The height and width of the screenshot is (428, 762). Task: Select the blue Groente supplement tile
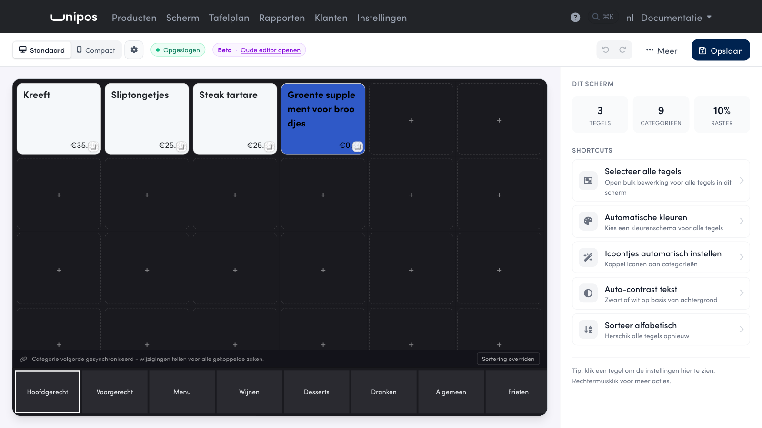323,119
